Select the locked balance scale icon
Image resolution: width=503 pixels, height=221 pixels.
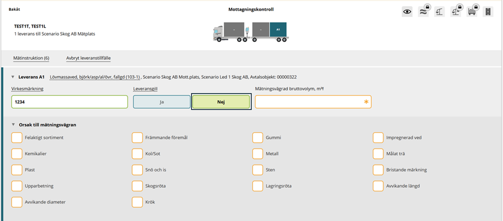[455, 12]
